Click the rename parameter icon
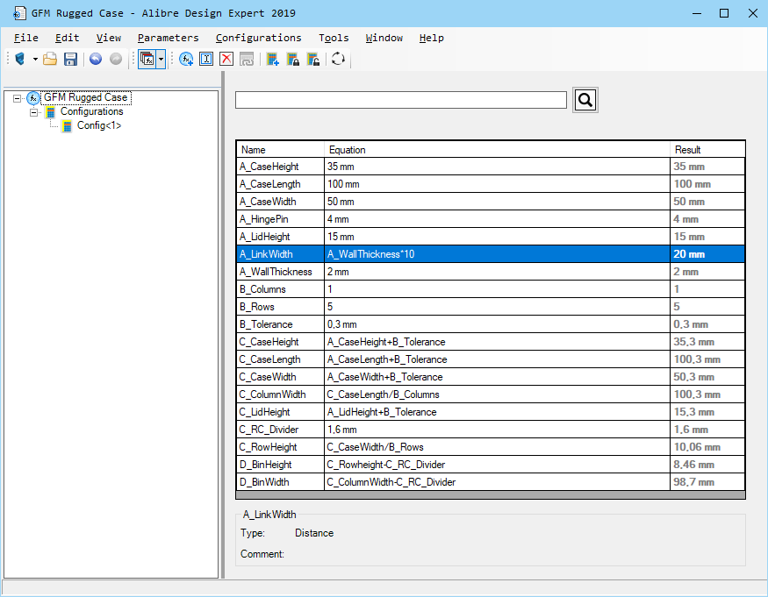This screenshot has width=768, height=597. point(206,60)
